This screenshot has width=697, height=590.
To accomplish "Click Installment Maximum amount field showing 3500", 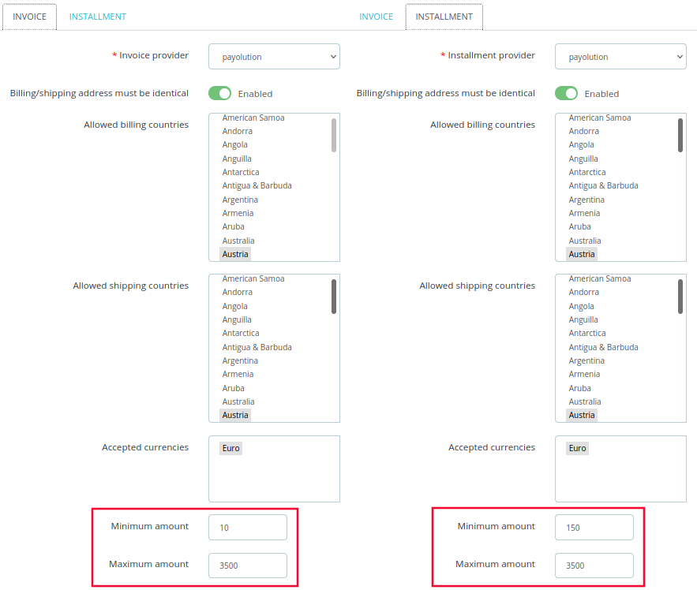I will click(x=594, y=566).
